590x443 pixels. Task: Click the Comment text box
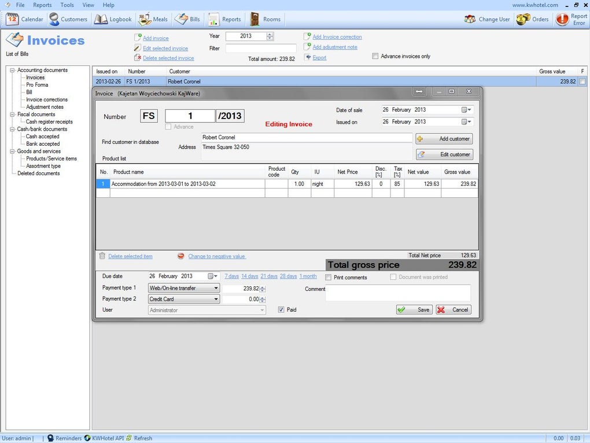point(398,292)
